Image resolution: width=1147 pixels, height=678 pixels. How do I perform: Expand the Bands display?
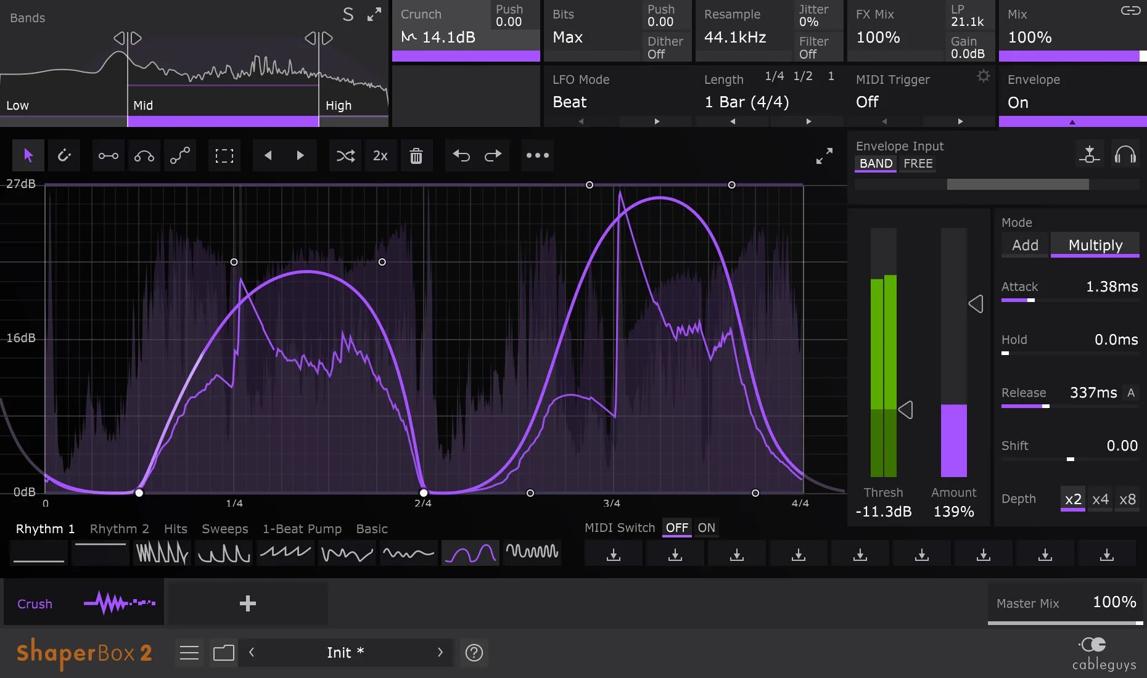click(374, 15)
